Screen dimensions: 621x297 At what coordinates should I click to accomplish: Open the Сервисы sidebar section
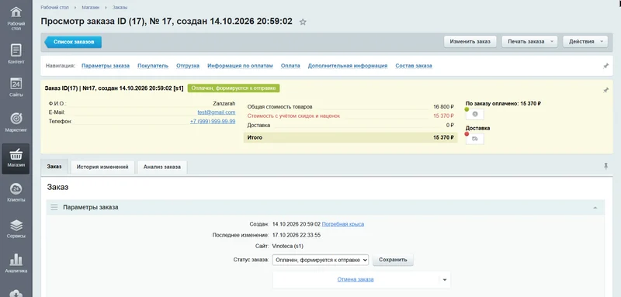click(x=16, y=229)
